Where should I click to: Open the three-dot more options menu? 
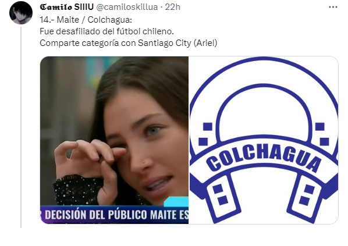coord(333,8)
